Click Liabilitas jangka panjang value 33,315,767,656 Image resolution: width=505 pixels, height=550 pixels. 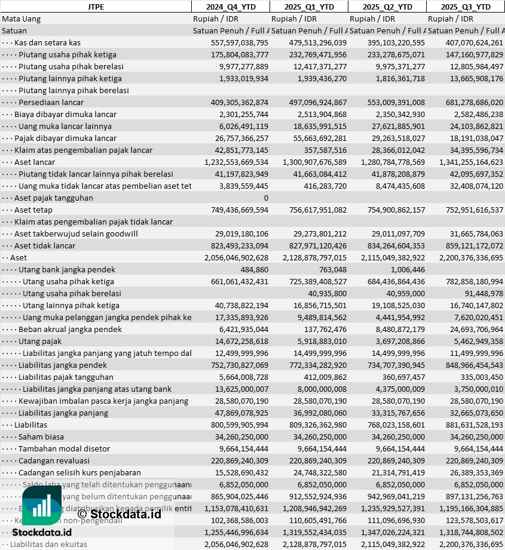click(x=398, y=413)
